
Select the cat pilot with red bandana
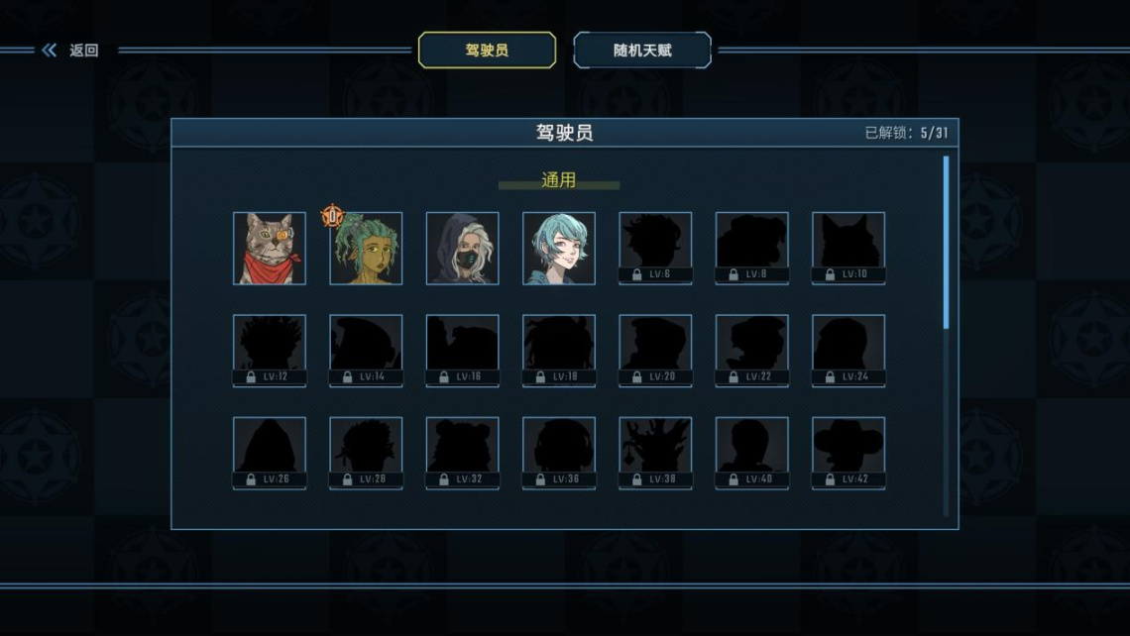(270, 248)
